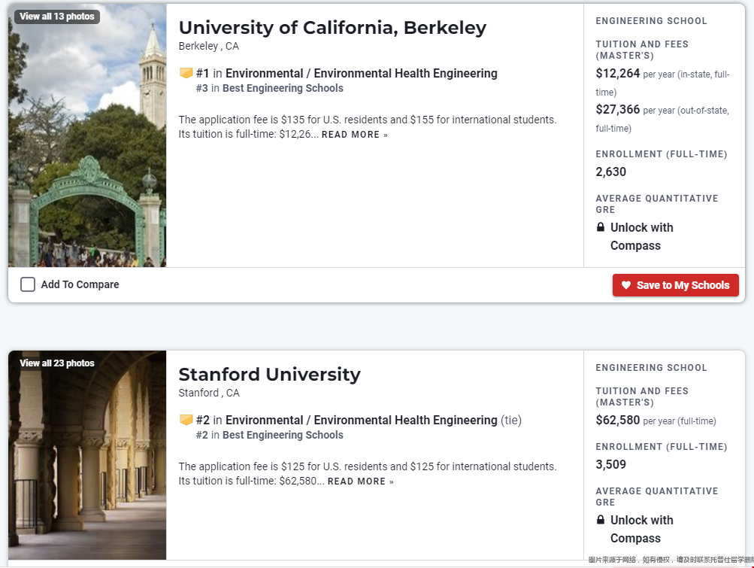Image resolution: width=754 pixels, height=568 pixels.
Task: Open University of California, Berkeley title
Action: pos(332,28)
